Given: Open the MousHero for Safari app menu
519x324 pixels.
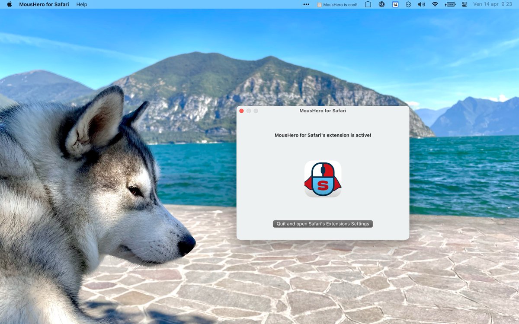Looking at the screenshot, I should pyautogui.click(x=44, y=4).
